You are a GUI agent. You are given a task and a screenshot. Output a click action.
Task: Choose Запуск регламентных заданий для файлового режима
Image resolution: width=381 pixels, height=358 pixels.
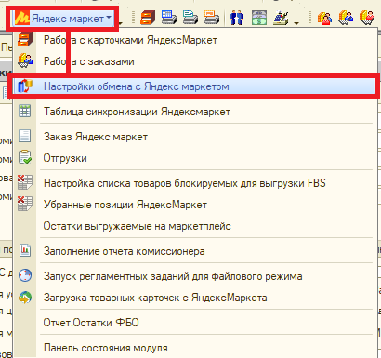click(x=195, y=276)
